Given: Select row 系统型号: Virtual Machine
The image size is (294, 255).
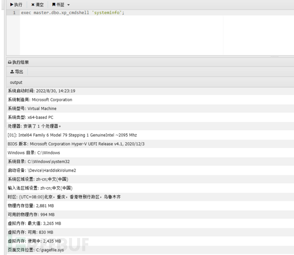Looking at the screenshot, I should pos(150,109).
